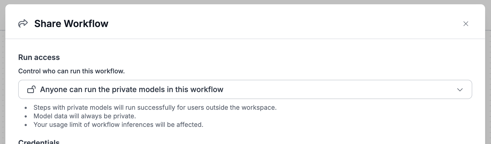Click the first bullet point marker

coord(26,108)
